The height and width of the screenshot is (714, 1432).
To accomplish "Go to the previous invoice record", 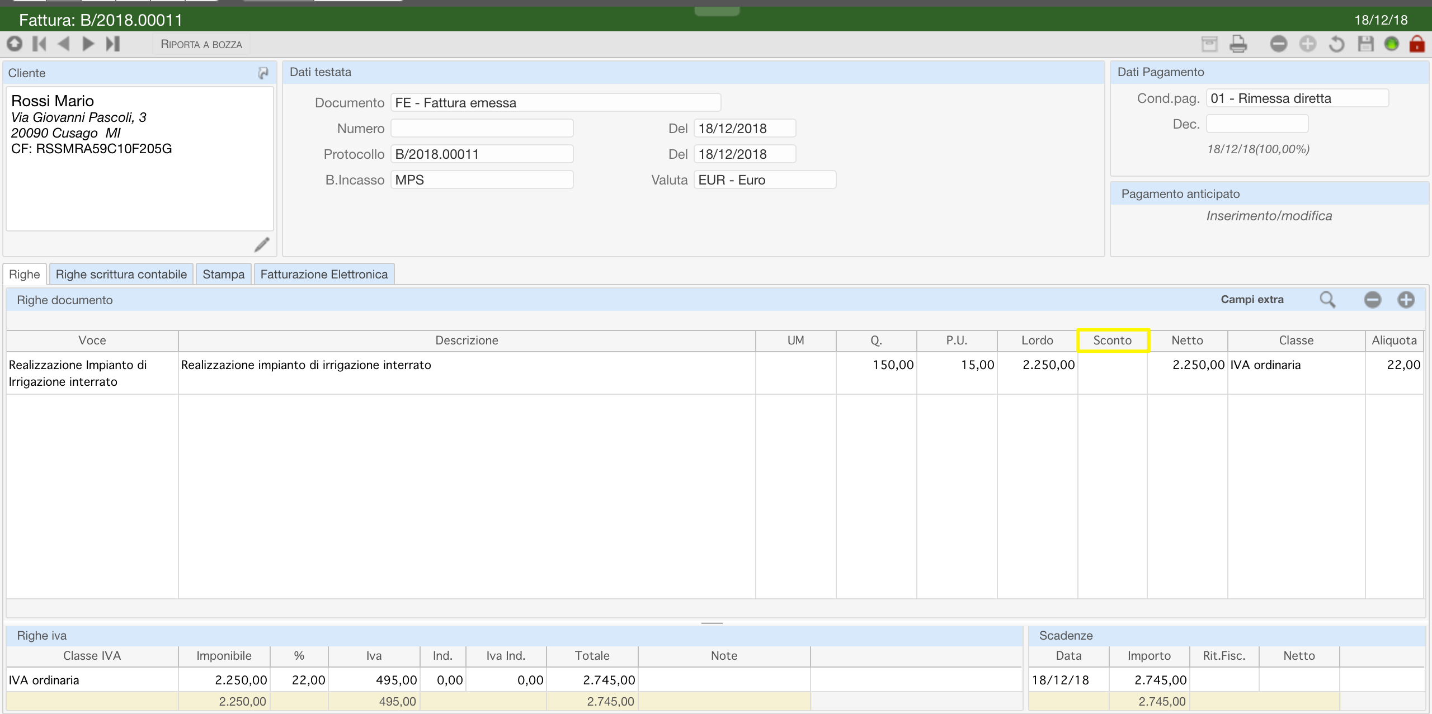I will coord(64,44).
